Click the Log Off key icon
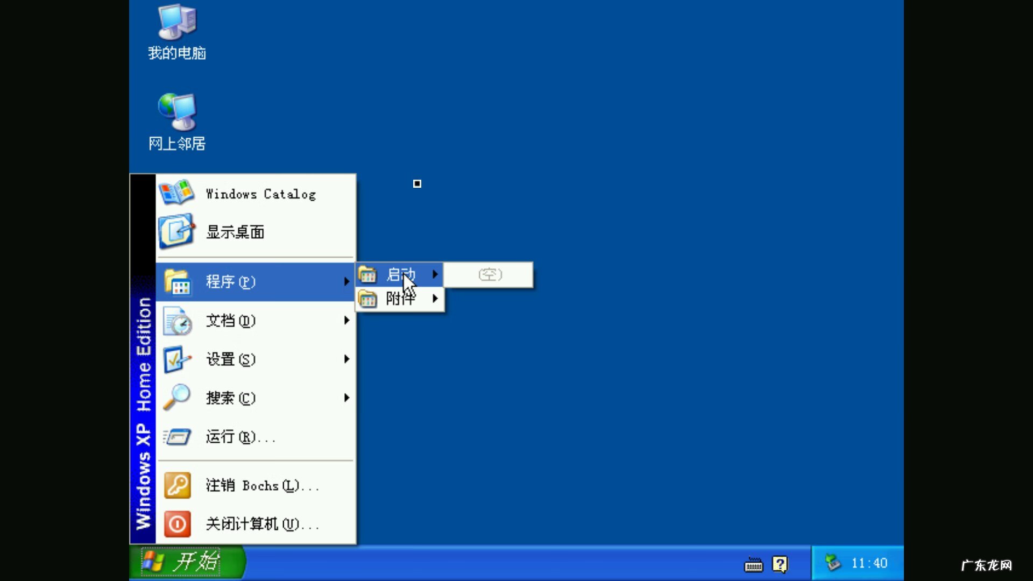The width and height of the screenshot is (1033, 581). tap(177, 485)
